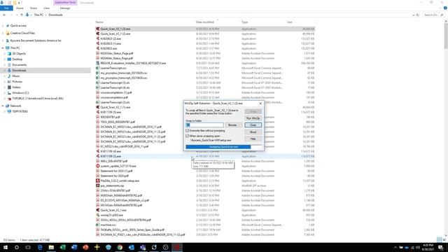
Task: Open the Share ribbon tab
Action: click(x=34, y=8)
